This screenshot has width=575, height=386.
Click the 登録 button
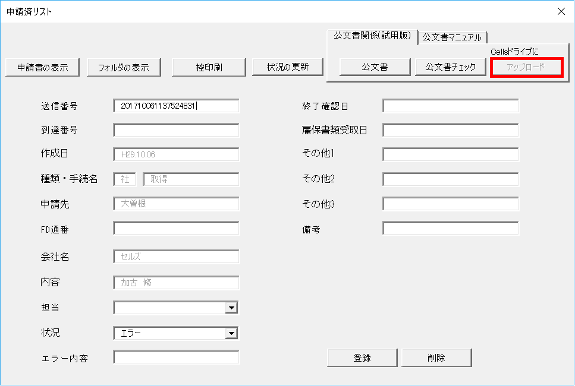coord(362,357)
